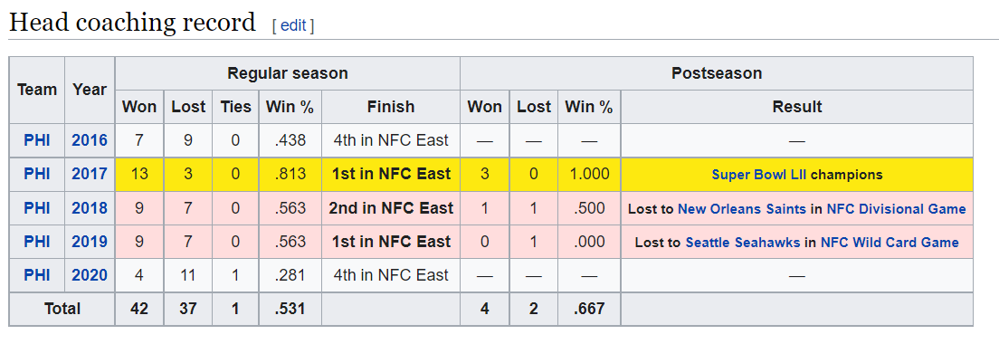Click the Postseason column header
The height and width of the screenshot is (344, 999).
point(716,73)
